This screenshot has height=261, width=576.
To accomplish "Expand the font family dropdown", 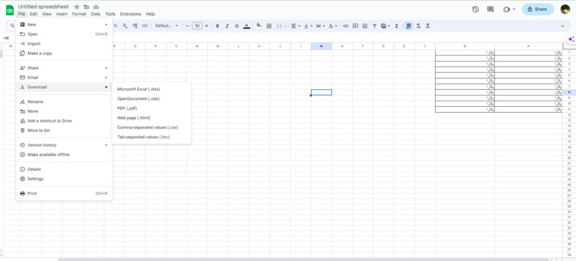I will point(167,26).
